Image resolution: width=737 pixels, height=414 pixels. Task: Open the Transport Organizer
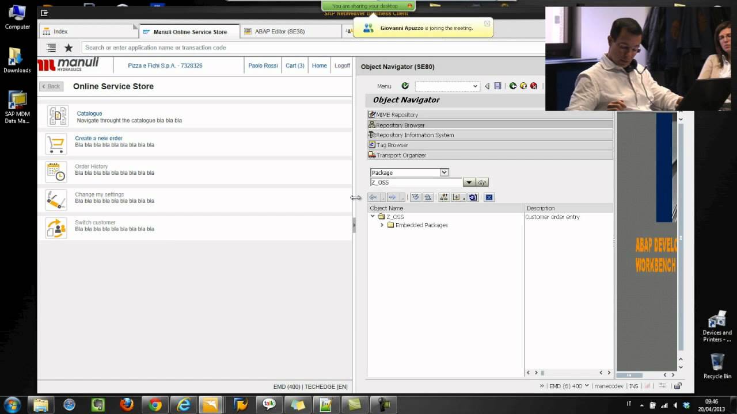490,155
